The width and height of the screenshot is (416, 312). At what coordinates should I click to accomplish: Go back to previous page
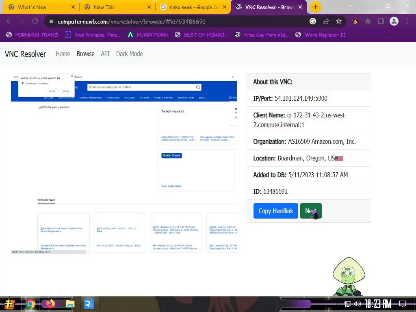9,22
